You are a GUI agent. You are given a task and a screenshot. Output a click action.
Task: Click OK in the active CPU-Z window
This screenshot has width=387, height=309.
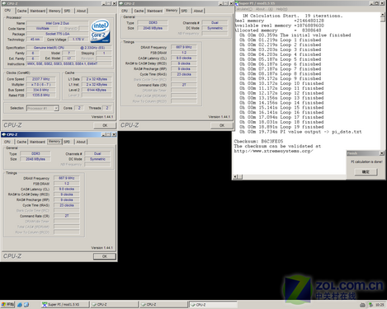(105, 256)
